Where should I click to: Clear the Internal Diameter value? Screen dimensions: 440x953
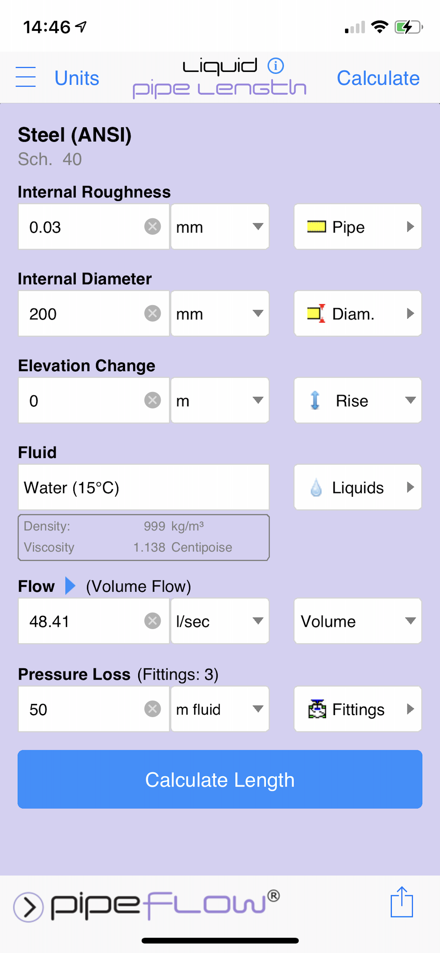point(152,313)
